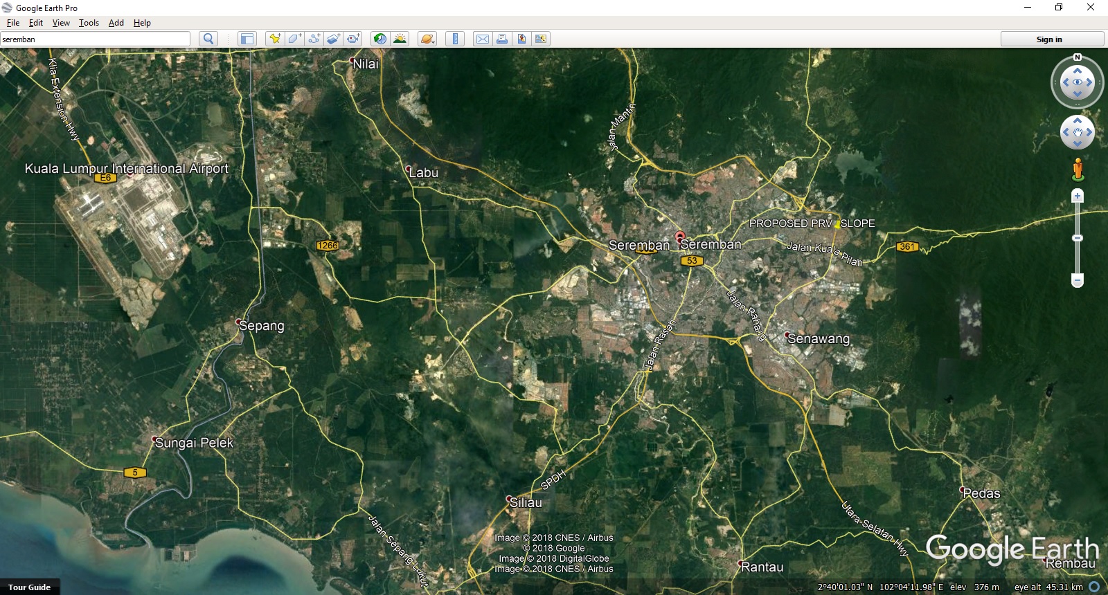The height and width of the screenshot is (595, 1108).
Task: Zoom in with the plus button
Action: pyautogui.click(x=1078, y=196)
